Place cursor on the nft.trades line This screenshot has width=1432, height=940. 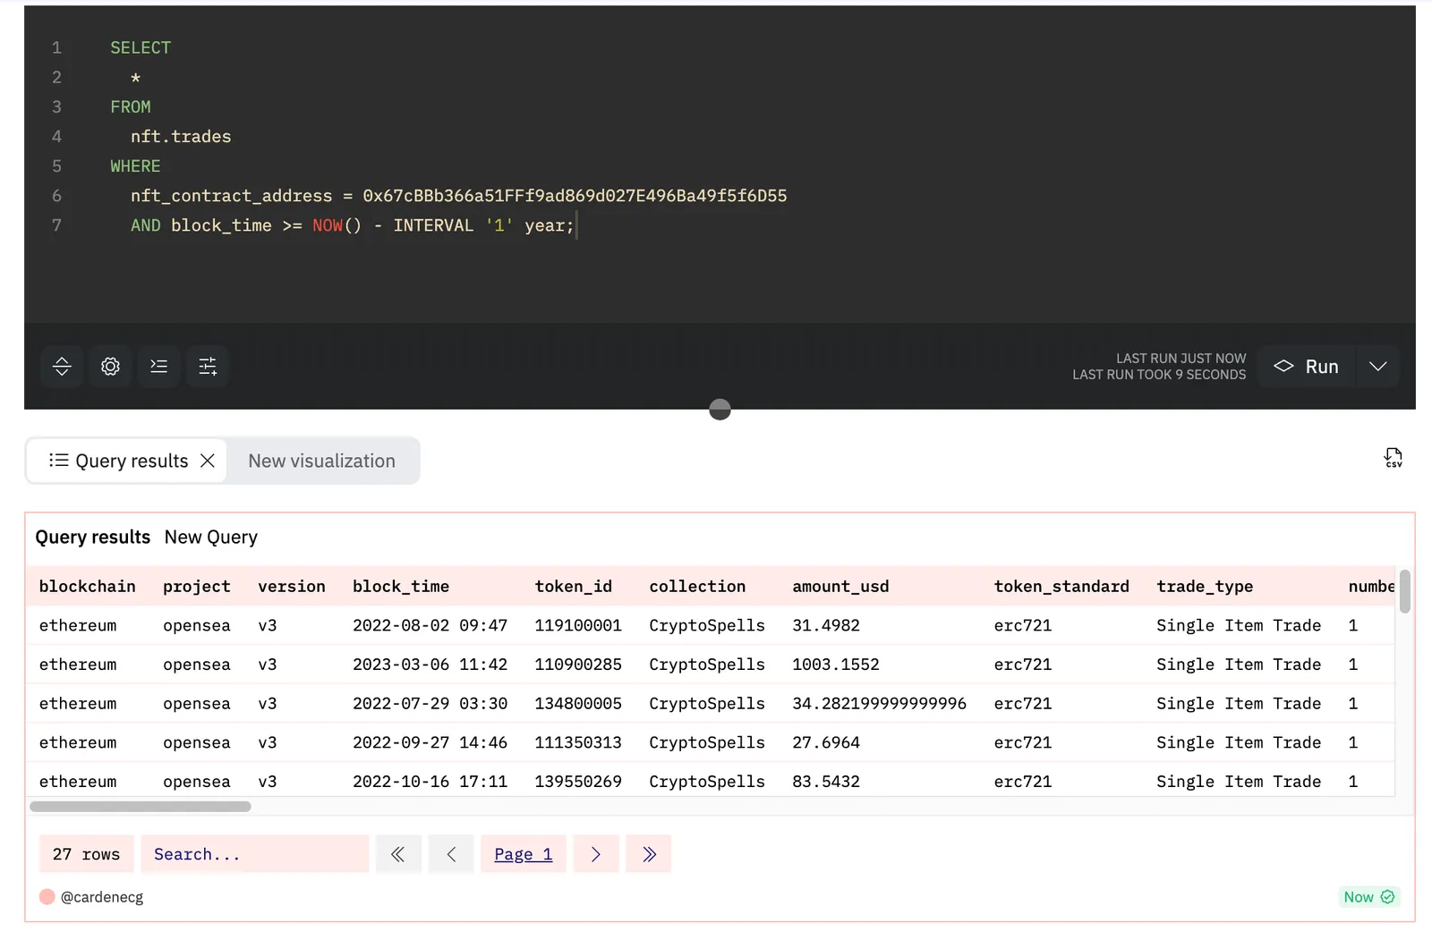181,137
